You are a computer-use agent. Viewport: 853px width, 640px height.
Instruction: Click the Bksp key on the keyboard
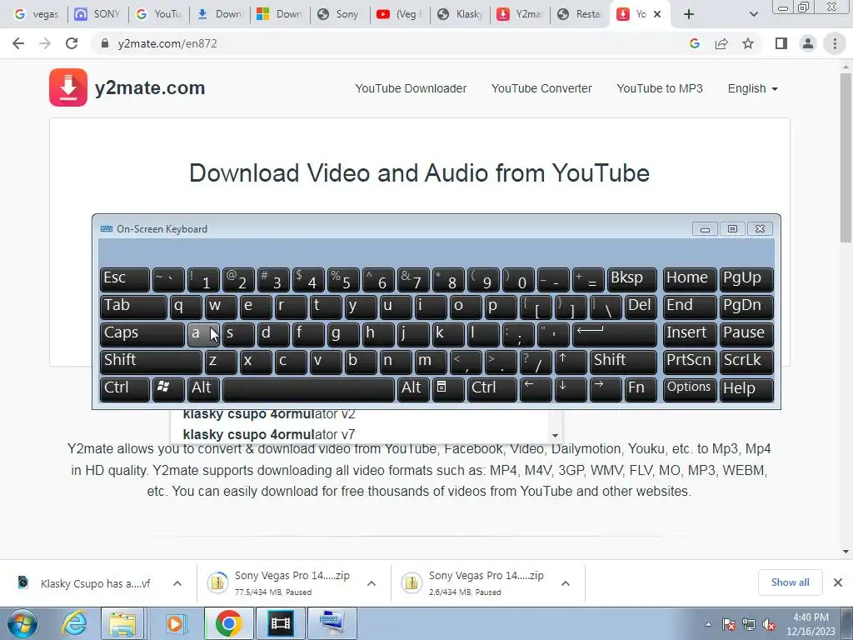(631, 279)
